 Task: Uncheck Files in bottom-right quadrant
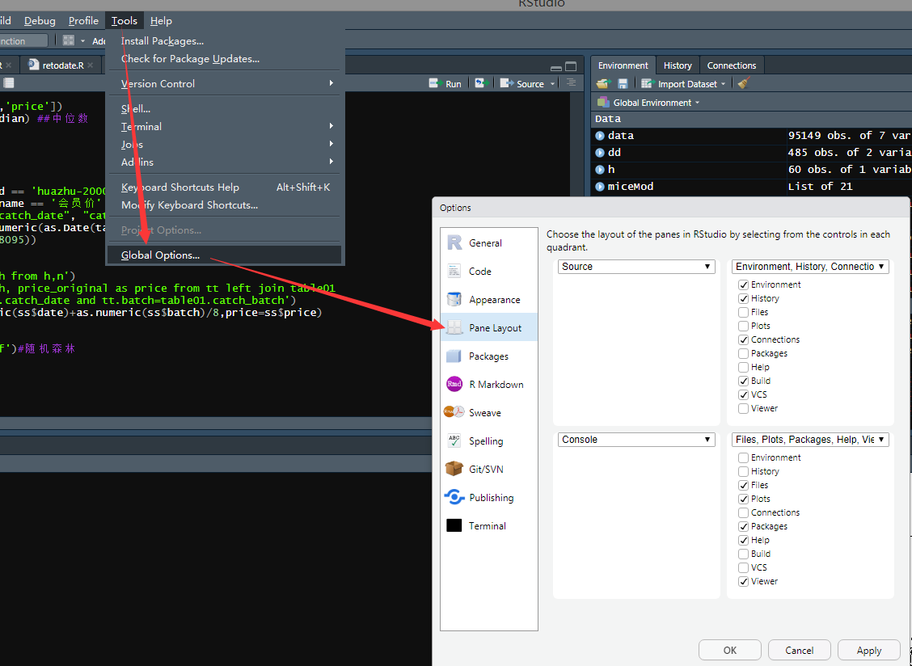click(x=743, y=485)
